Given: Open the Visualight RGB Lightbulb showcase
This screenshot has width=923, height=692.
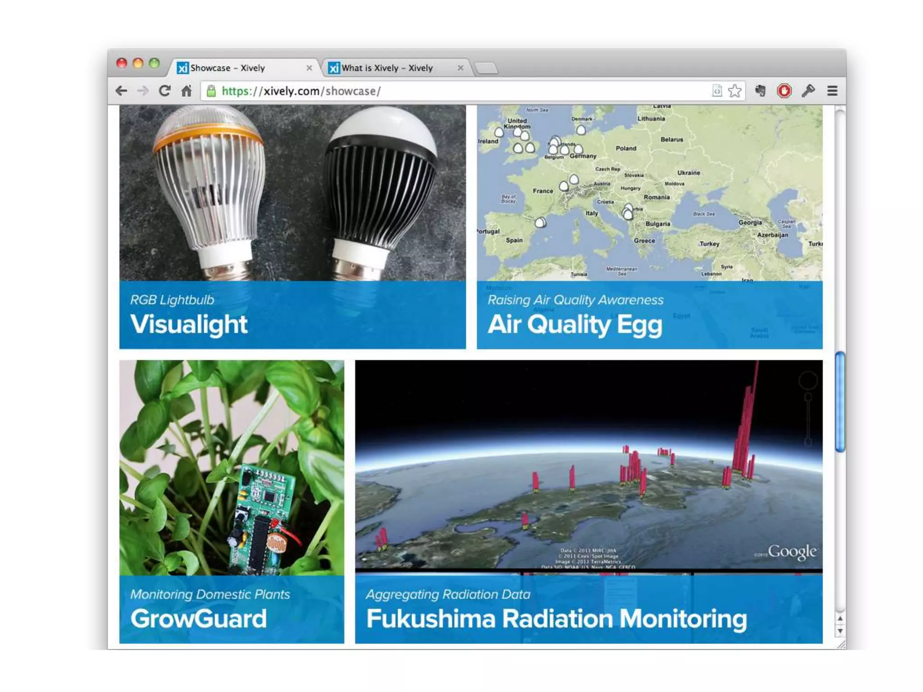Looking at the screenshot, I should (x=292, y=226).
